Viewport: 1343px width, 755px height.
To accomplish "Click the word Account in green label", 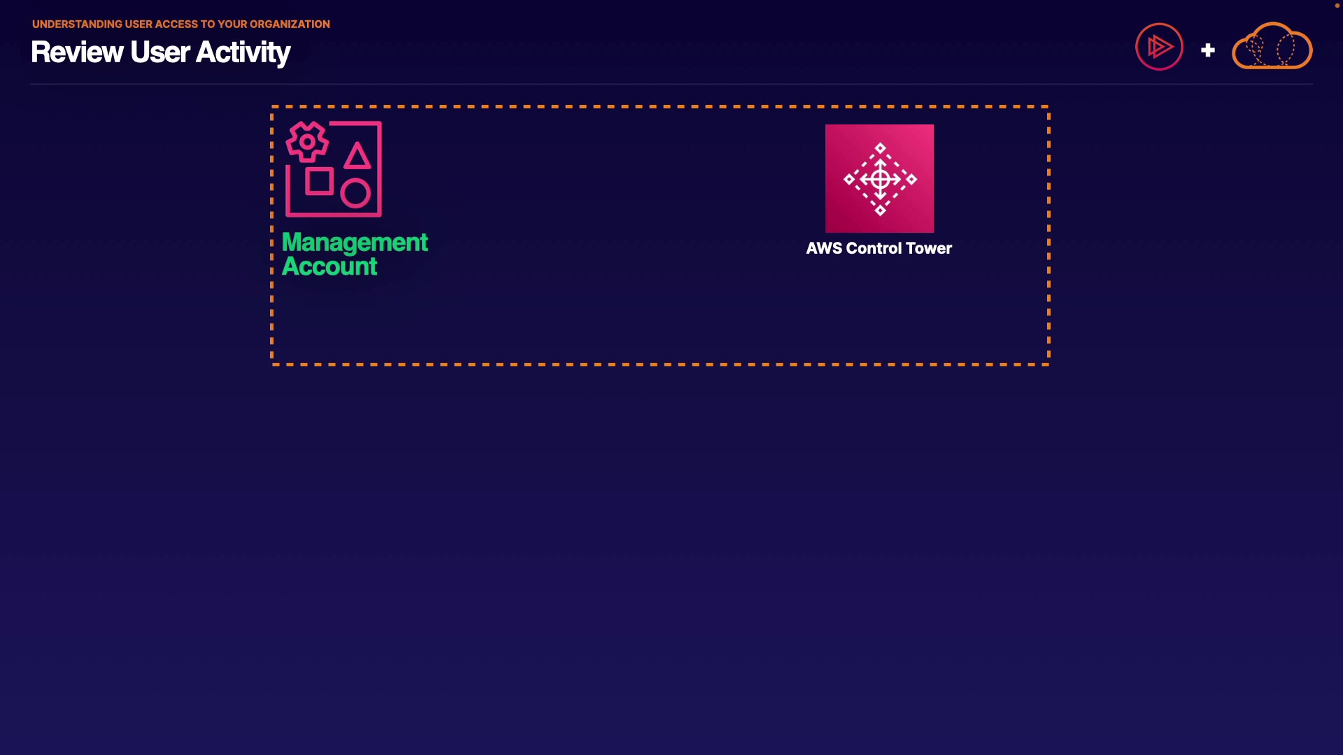I will [329, 266].
